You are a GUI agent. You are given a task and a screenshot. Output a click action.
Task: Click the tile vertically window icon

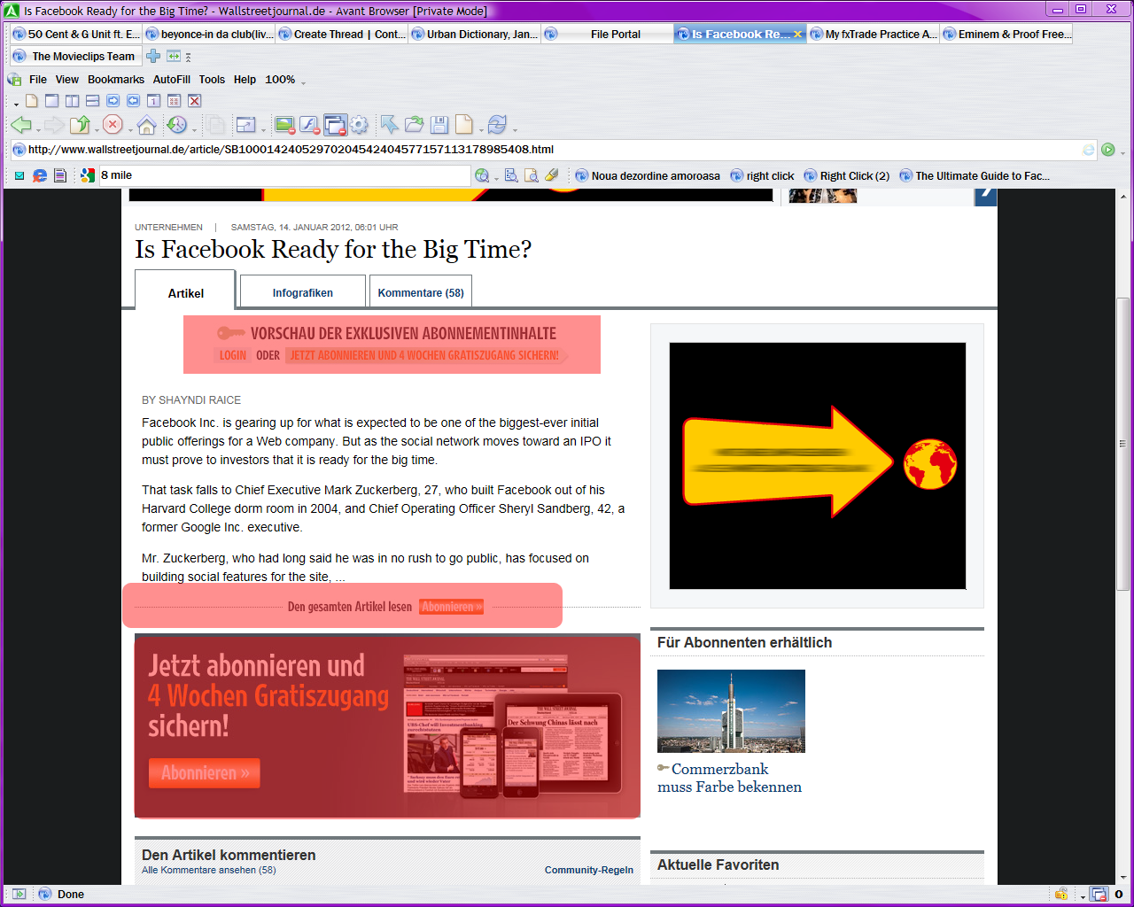(x=72, y=101)
